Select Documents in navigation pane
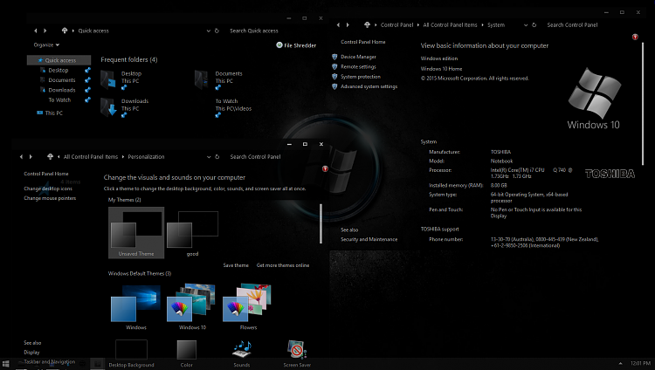 62,80
